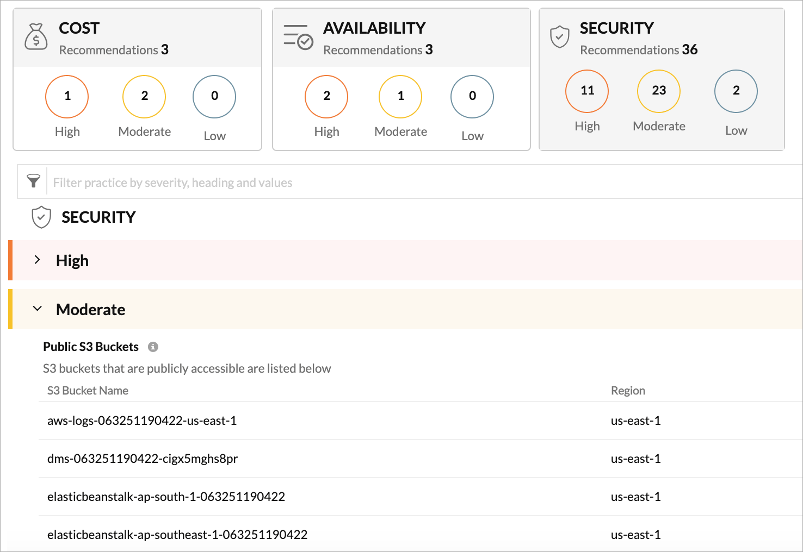Select Security Moderate circle showing 23

(659, 91)
